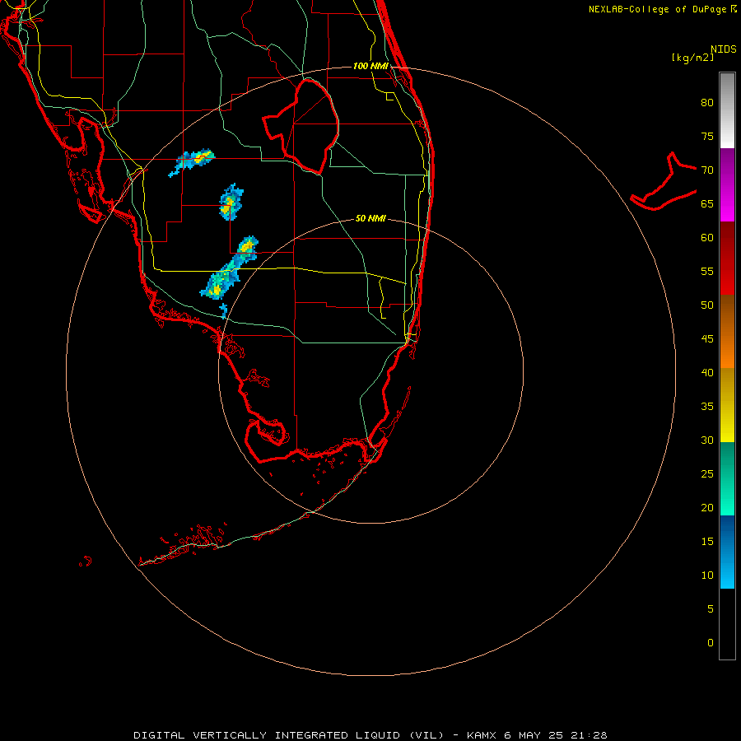Click the red segment of the color bar
This screenshot has width=741, height=741.
coord(727,258)
